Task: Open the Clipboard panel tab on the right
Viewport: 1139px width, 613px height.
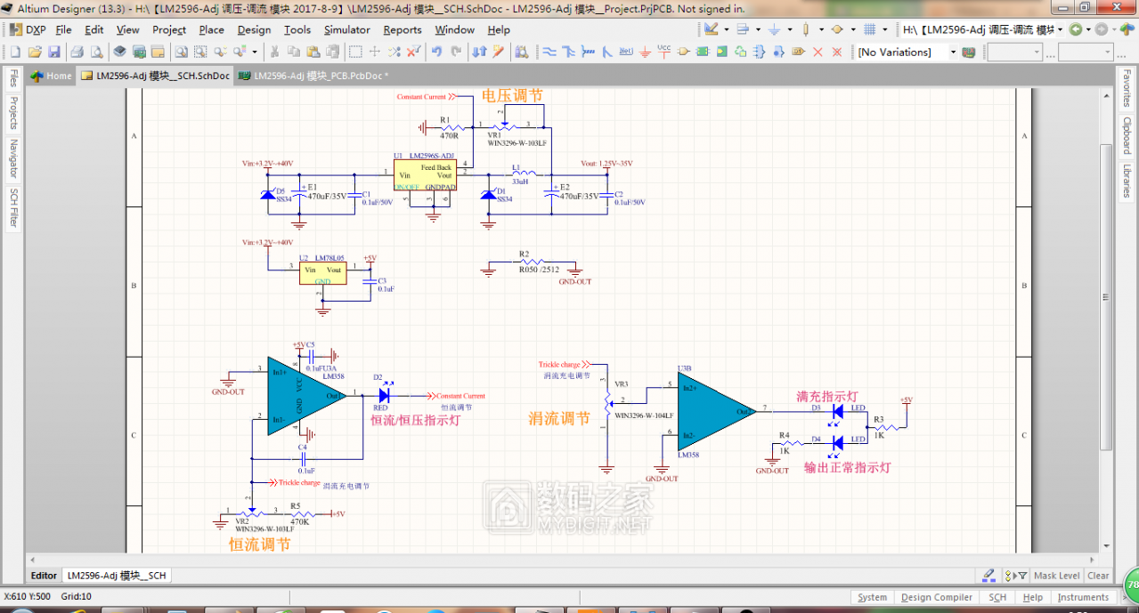Action: pyautogui.click(x=1127, y=135)
